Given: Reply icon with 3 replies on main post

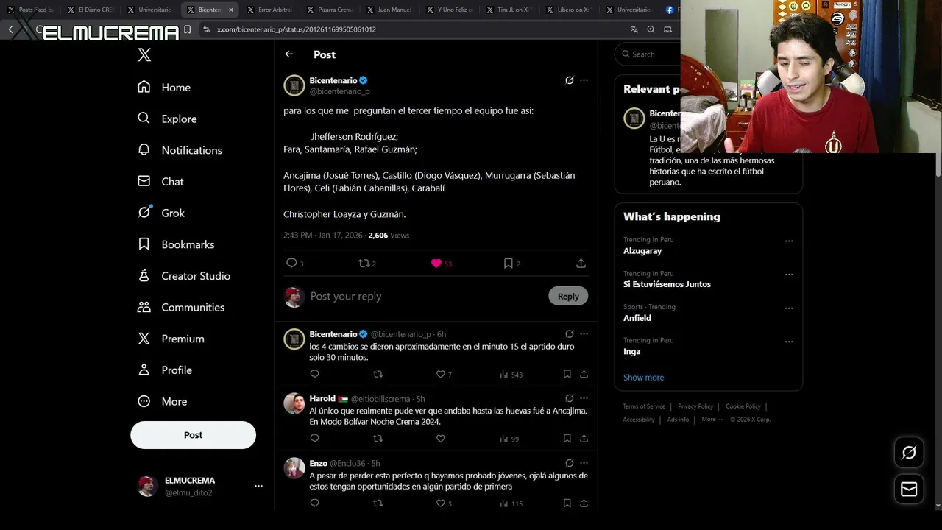Looking at the screenshot, I should pyautogui.click(x=294, y=264).
